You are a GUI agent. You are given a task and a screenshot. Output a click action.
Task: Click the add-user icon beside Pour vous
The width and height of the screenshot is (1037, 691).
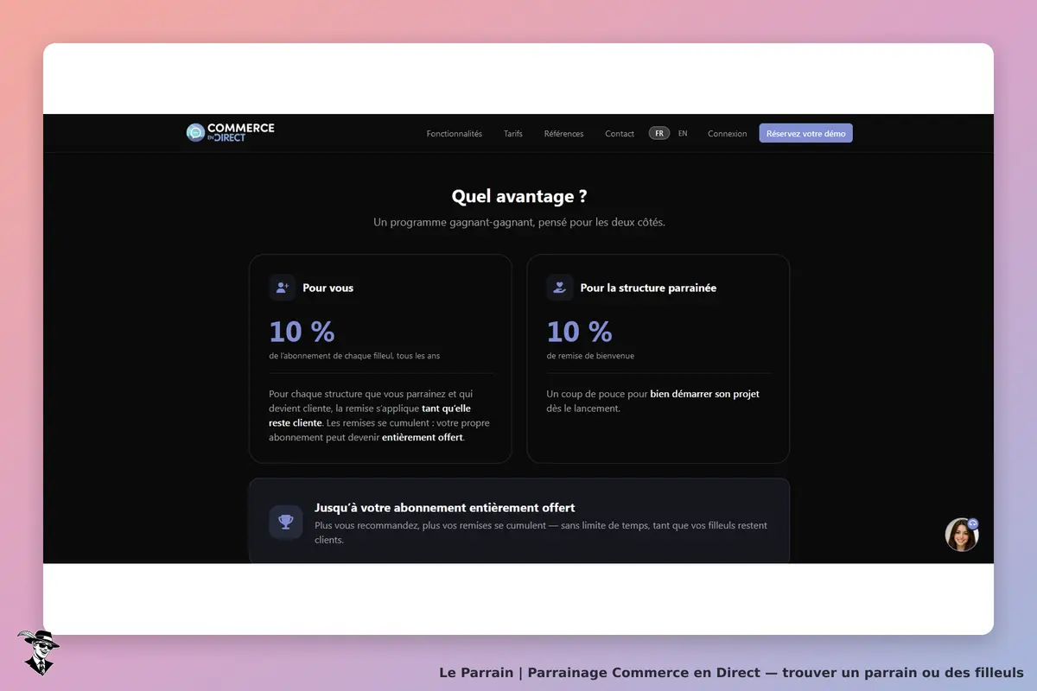(x=282, y=288)
